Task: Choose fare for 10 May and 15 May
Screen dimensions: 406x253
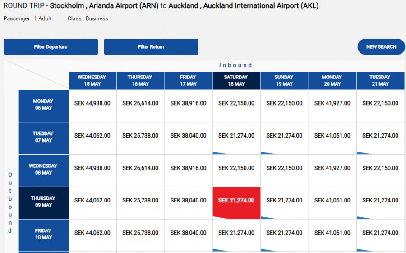Action: 92,233
